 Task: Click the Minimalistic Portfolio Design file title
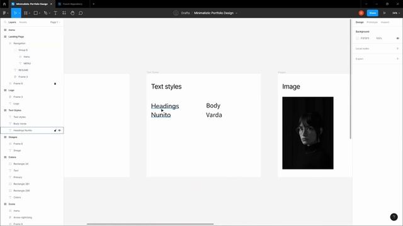(x=213, y=13)
